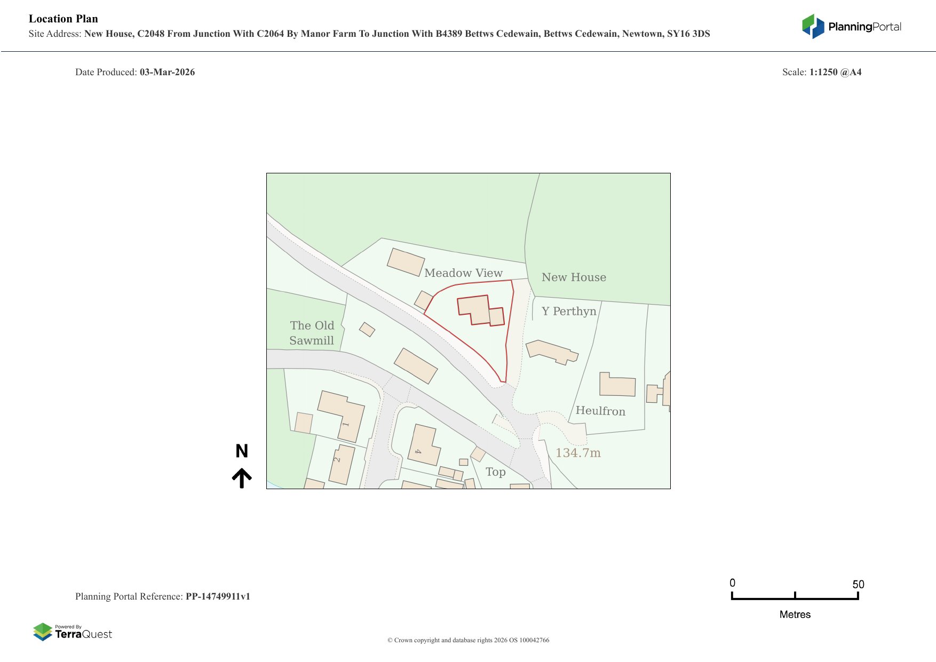
Task: Click the TerraQuest logo icon
Action: 43,632
